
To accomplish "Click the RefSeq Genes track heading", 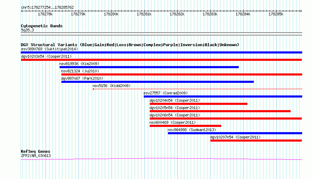I will (35, 151).
